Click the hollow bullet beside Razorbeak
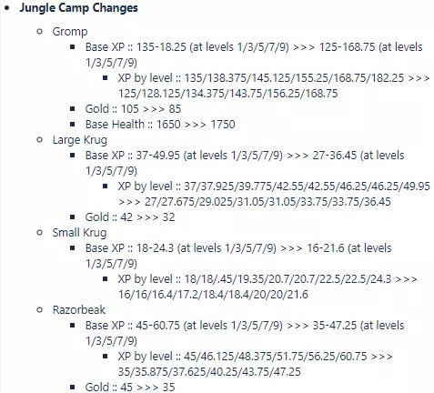The height and width of the screenshot is (393, 434). tap(39, 310)
